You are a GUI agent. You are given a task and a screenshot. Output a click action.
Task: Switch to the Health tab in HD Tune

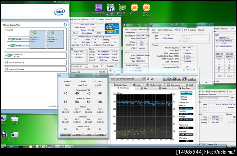163,88
